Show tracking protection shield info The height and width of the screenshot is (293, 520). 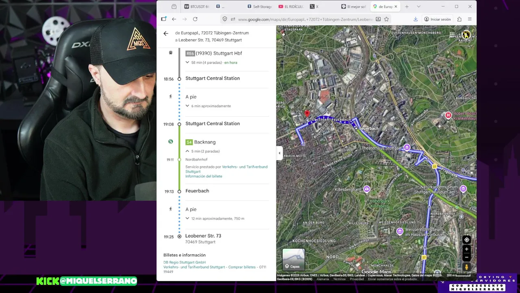point(225,19)
